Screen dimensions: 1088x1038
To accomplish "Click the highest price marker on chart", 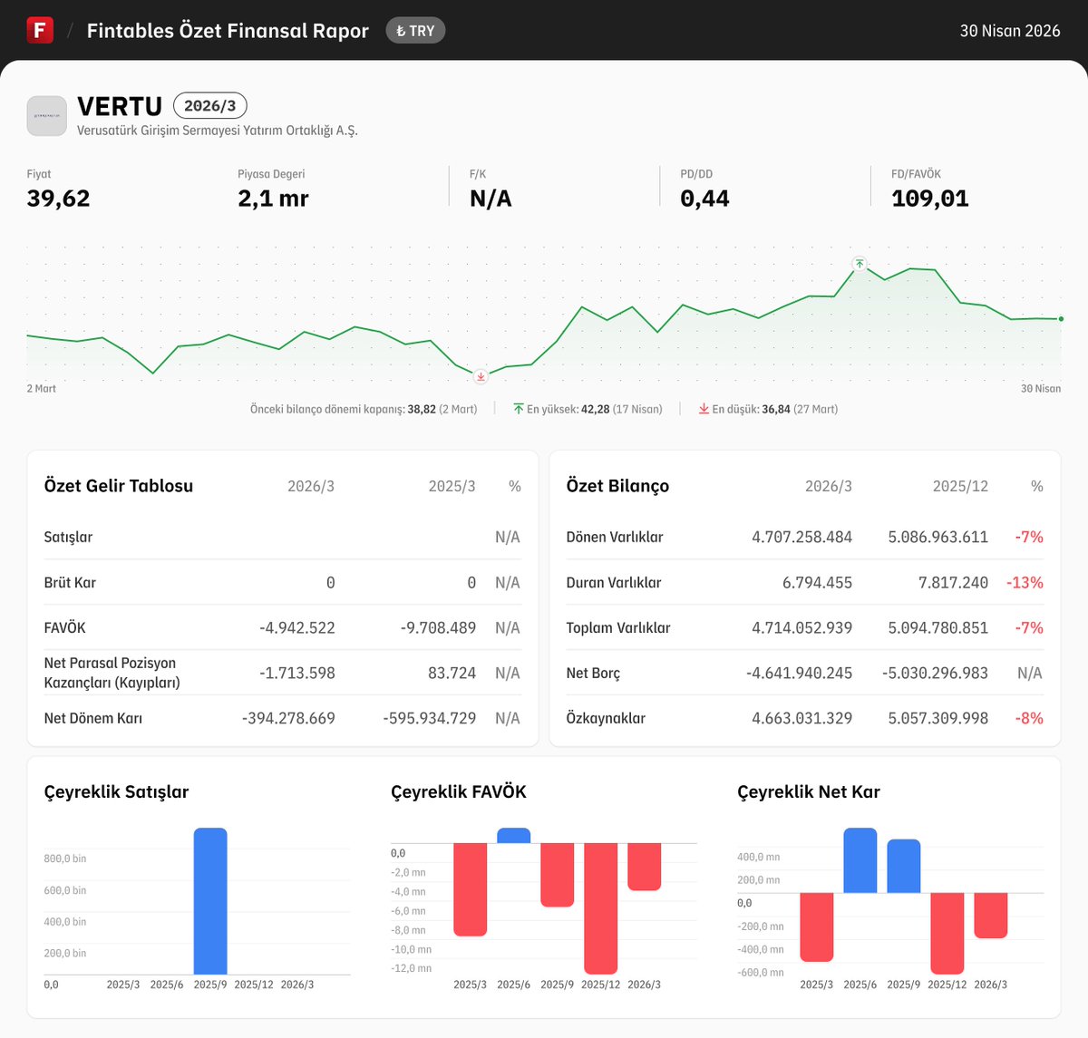I will [x=860, y=265].
